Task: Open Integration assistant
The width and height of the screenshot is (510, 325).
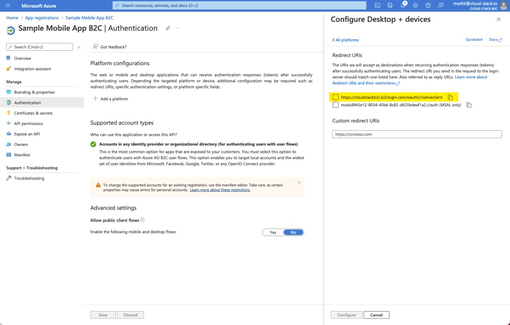Action: point(32,69)
